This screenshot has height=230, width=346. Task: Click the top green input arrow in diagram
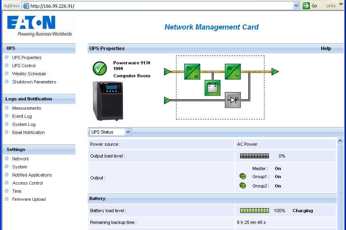point(168,72)
